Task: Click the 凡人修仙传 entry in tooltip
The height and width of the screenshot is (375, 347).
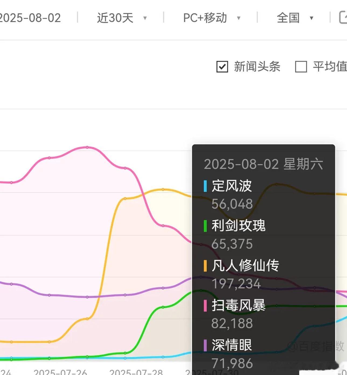Action: tap(245, 265)
